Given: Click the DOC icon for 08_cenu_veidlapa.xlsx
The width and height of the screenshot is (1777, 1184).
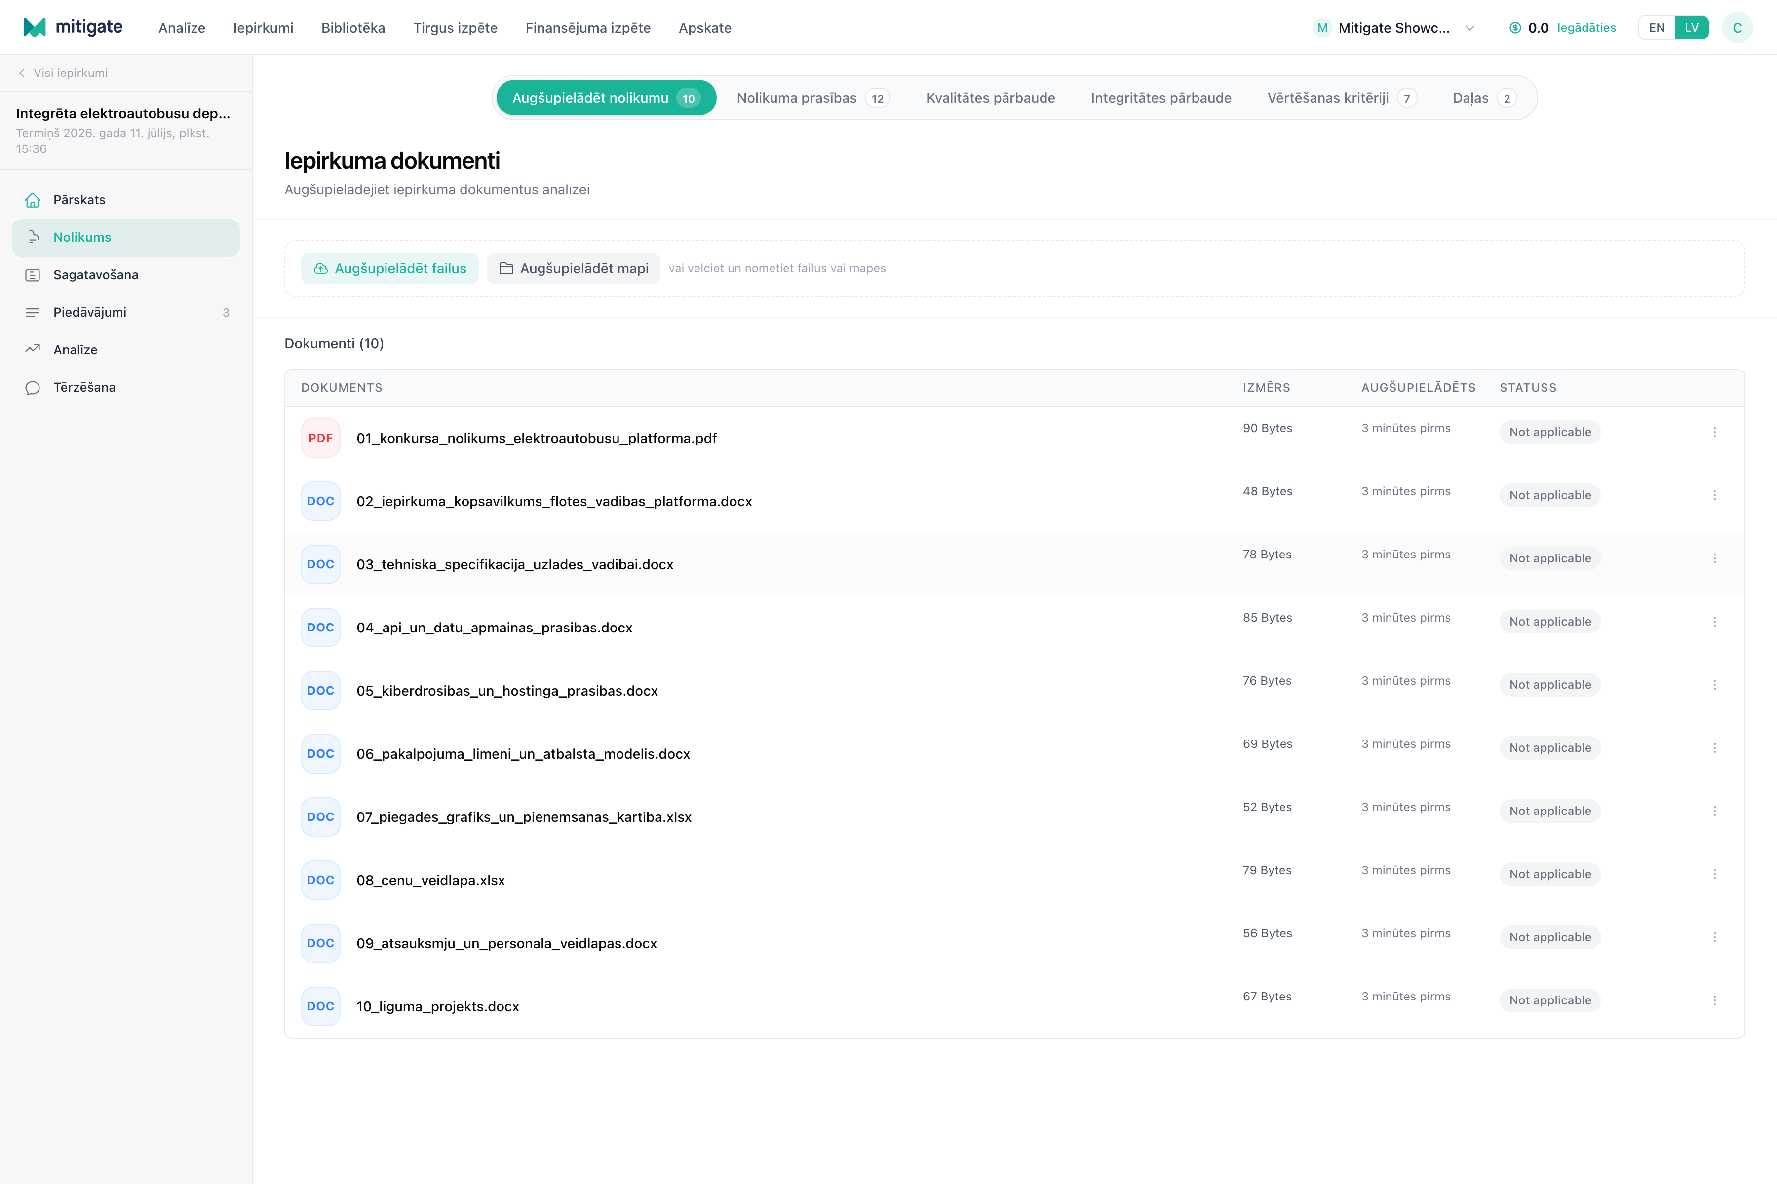Looking at the screenshot, I should [x=320, y=880].
